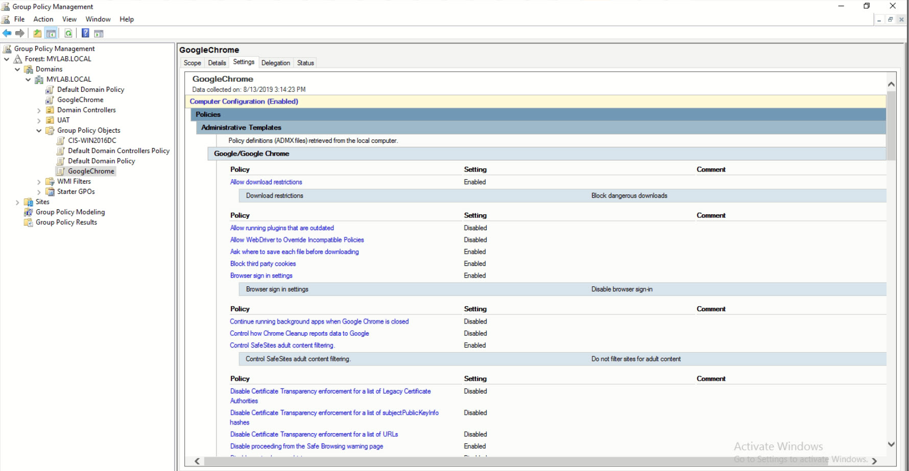Screen dimensions: 909x471
Task: Click the Default Domain Policy link icon under MYLAB.LOCAL
Action: (50, 89)
